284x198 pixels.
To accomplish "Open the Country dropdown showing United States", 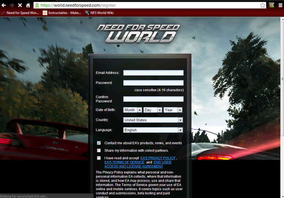I will 153,120.
